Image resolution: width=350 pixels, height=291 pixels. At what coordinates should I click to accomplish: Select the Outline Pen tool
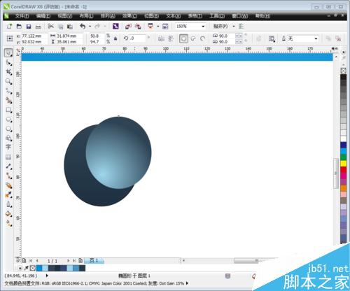point(9,204)
